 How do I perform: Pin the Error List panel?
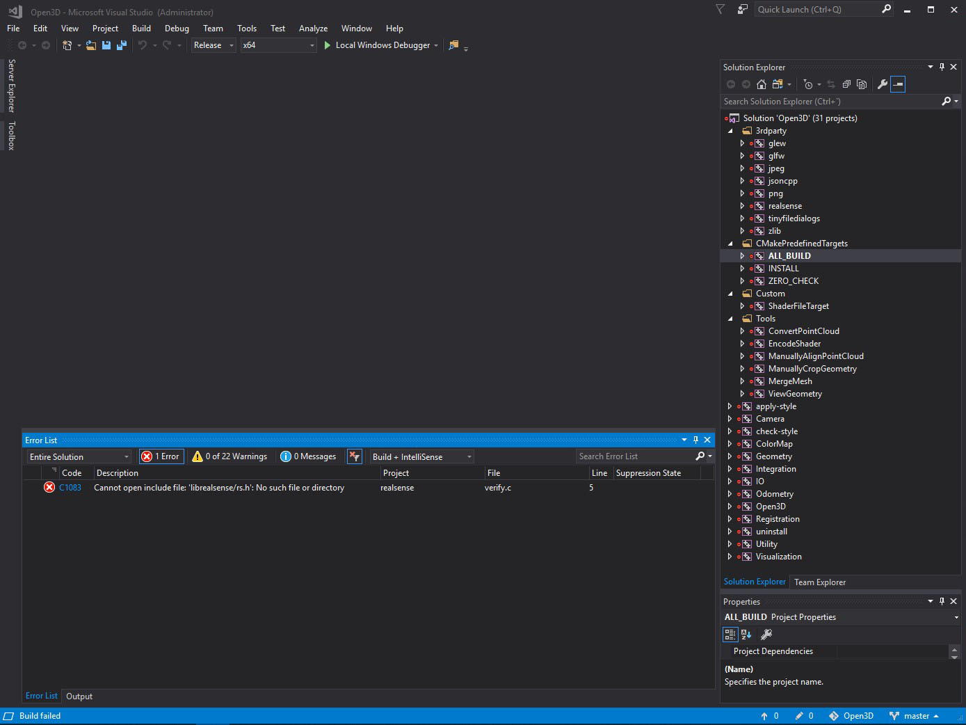click(x=695, y=440)
